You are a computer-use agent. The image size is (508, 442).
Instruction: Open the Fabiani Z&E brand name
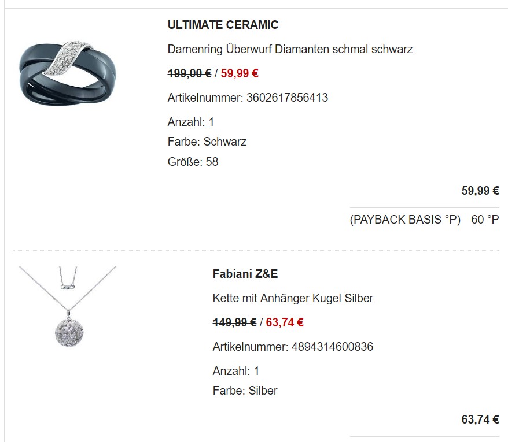245,274
